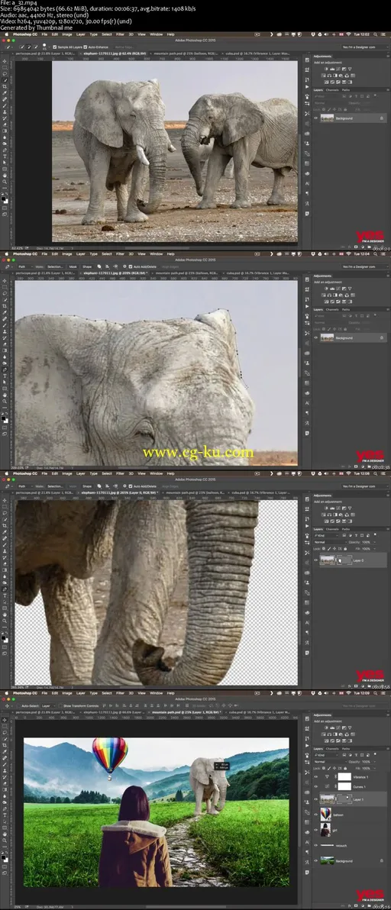Viewport: 391px width, 910px height.
Task: Open Kind filter dropdown in trunk close-up screenshot
Action: point(326,536)
